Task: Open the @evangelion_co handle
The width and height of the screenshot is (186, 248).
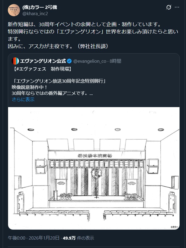Action: [x=90, y=61]
